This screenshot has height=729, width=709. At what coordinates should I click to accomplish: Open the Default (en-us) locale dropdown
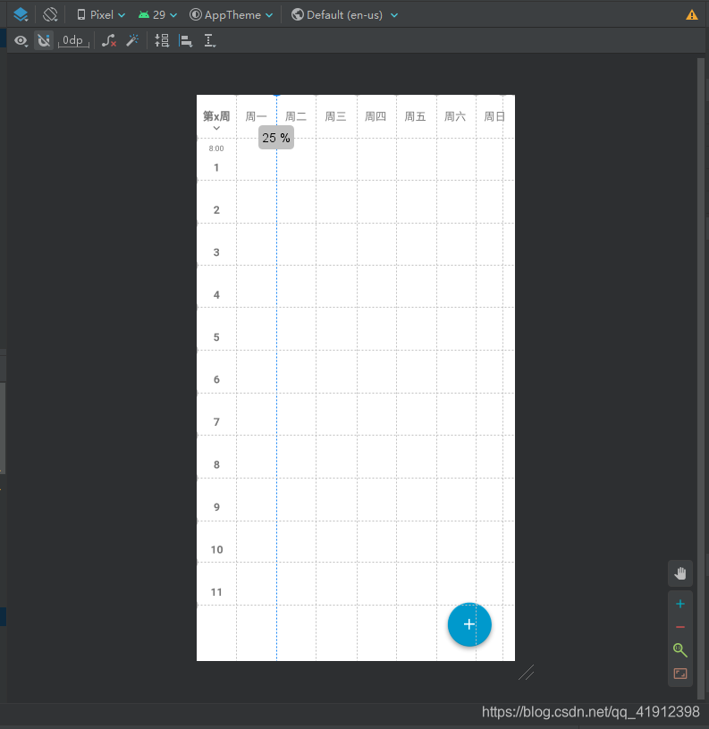click(345, 15)
